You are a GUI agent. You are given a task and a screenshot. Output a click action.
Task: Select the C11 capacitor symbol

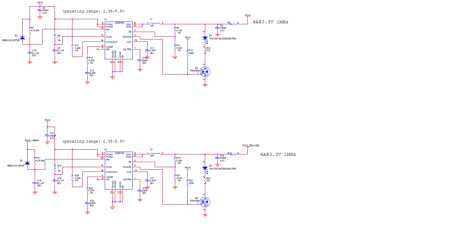147,50
